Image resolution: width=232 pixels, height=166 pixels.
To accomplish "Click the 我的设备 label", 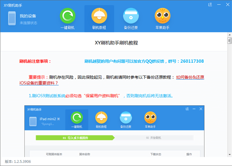I will (28, 16).
